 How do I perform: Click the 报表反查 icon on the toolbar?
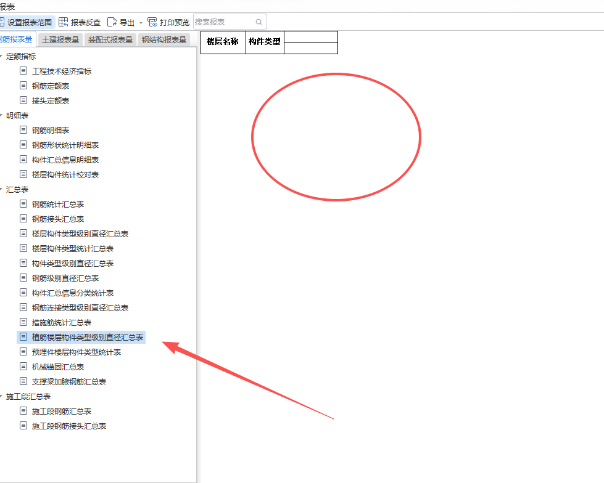(x=63, y=21)
